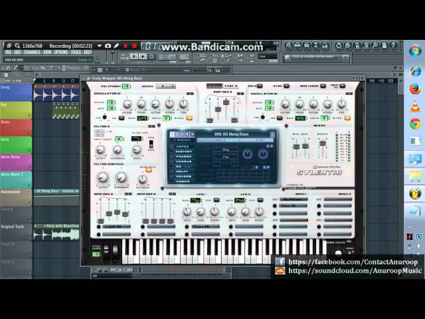
Task: Select the White Noise track label
Action: coord(16,162)
